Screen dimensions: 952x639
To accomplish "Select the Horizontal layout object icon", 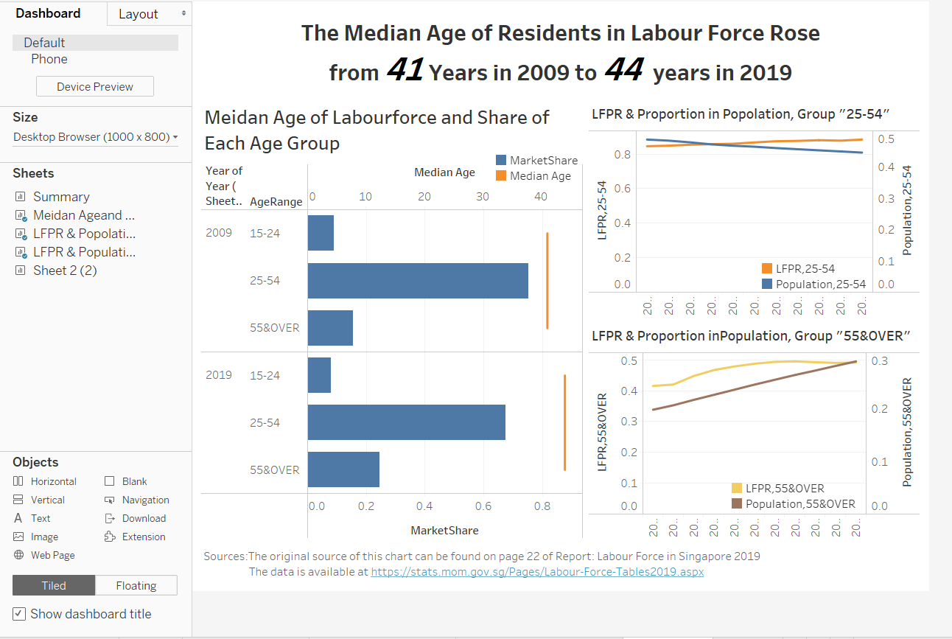I will click(18, 481).
